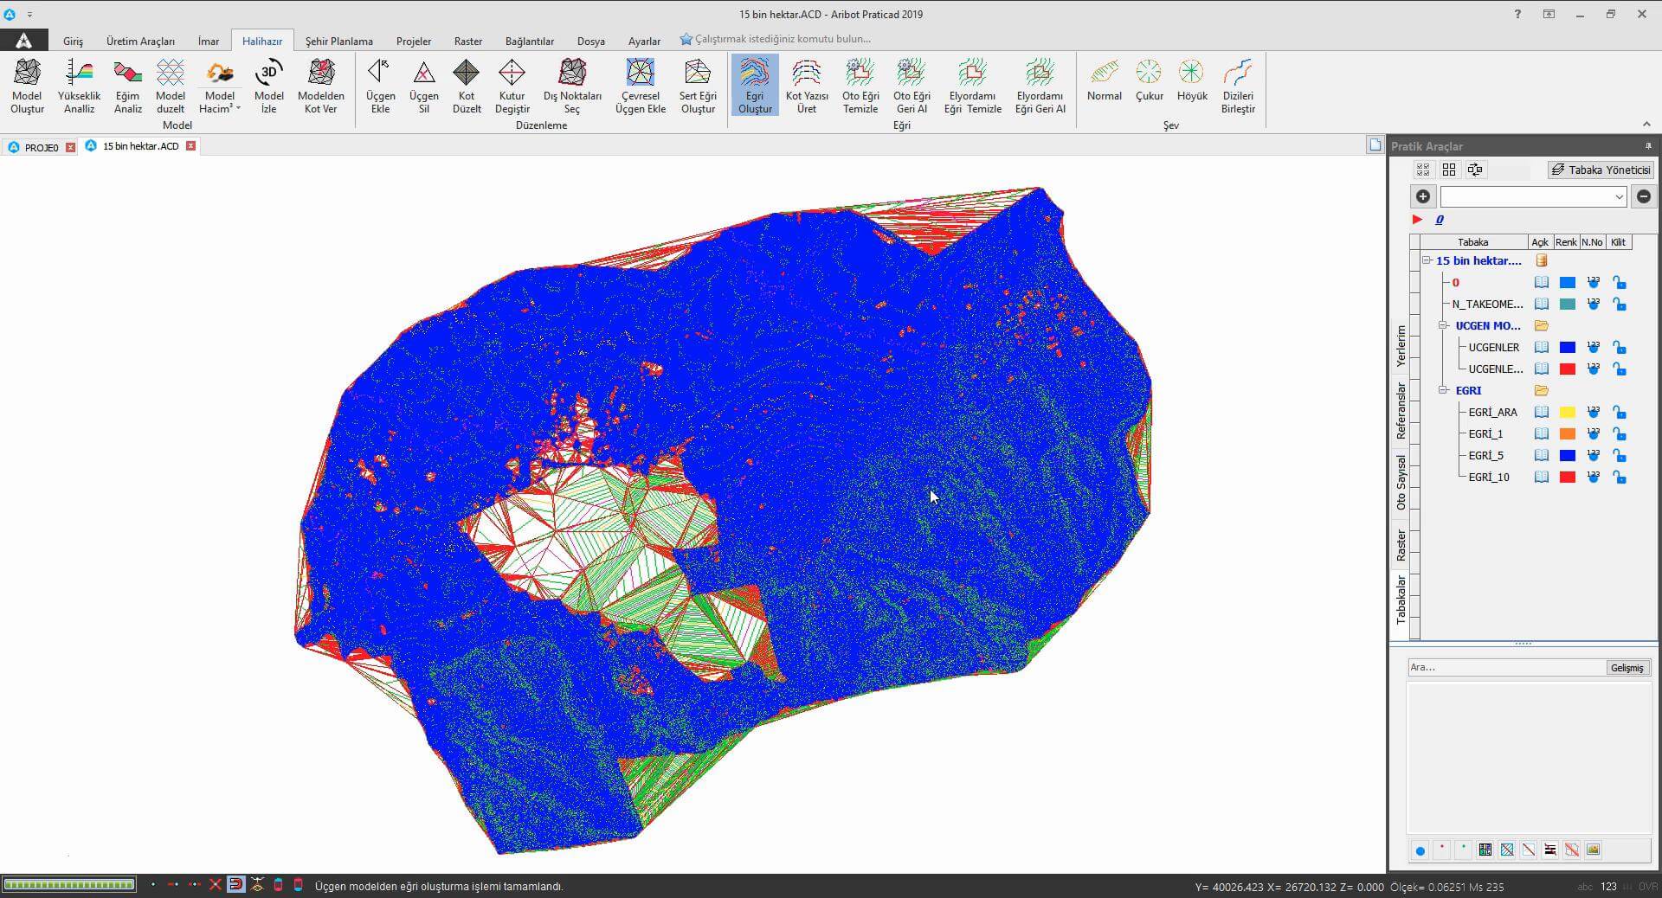
Task: Collapse the EGRI layer group
Action: coord(1443,390)
